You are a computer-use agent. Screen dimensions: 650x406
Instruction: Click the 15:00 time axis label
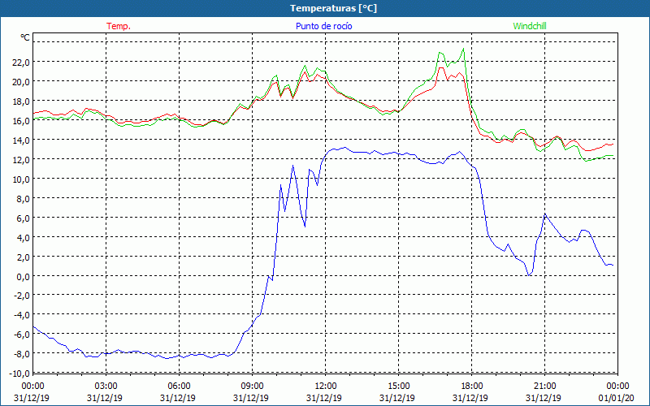(x=398, y=387)
